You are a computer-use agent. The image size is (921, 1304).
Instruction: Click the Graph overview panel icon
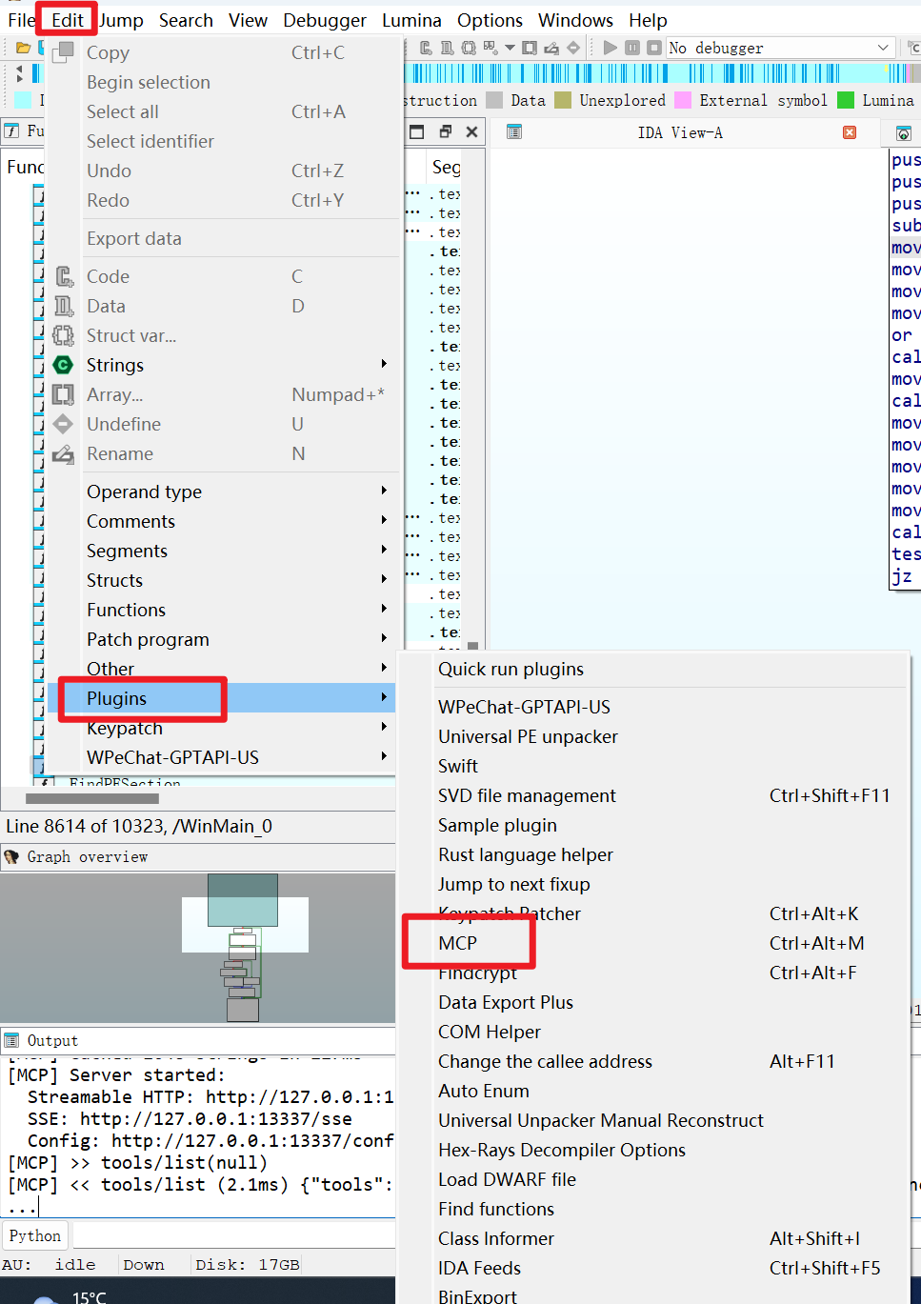click(x=11, y=856)
